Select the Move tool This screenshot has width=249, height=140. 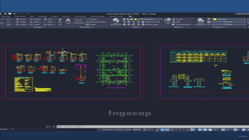click(21, 19)
